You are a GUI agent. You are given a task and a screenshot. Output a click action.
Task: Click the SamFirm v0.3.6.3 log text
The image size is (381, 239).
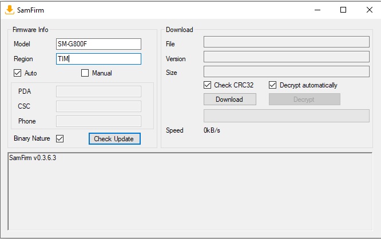point(33,158)
